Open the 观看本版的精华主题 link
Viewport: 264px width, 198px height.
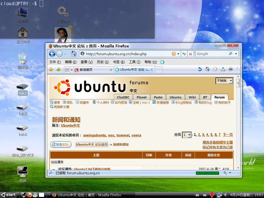pyautogui.click(x=218, y=142)
